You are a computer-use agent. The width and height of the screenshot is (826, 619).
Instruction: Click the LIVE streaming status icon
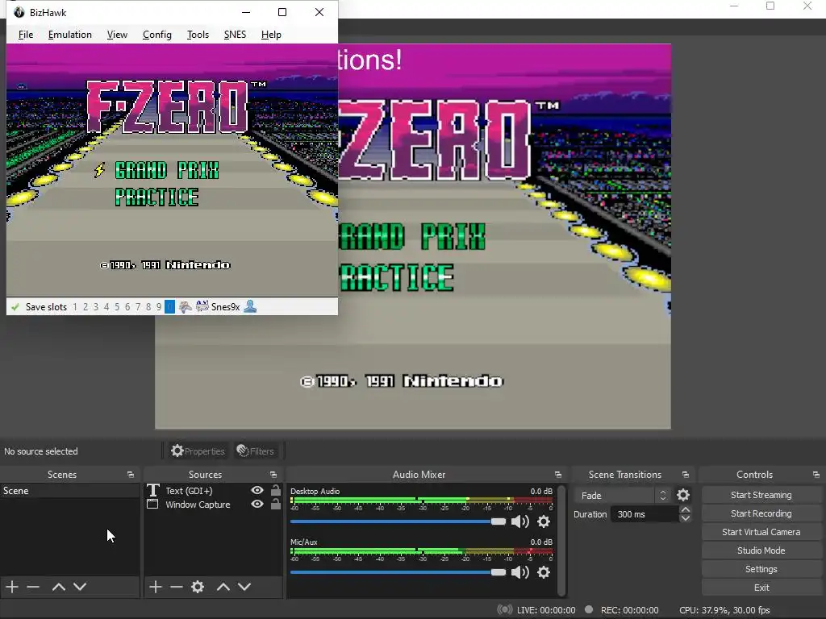pyautogui.click(x=505, y=609)
